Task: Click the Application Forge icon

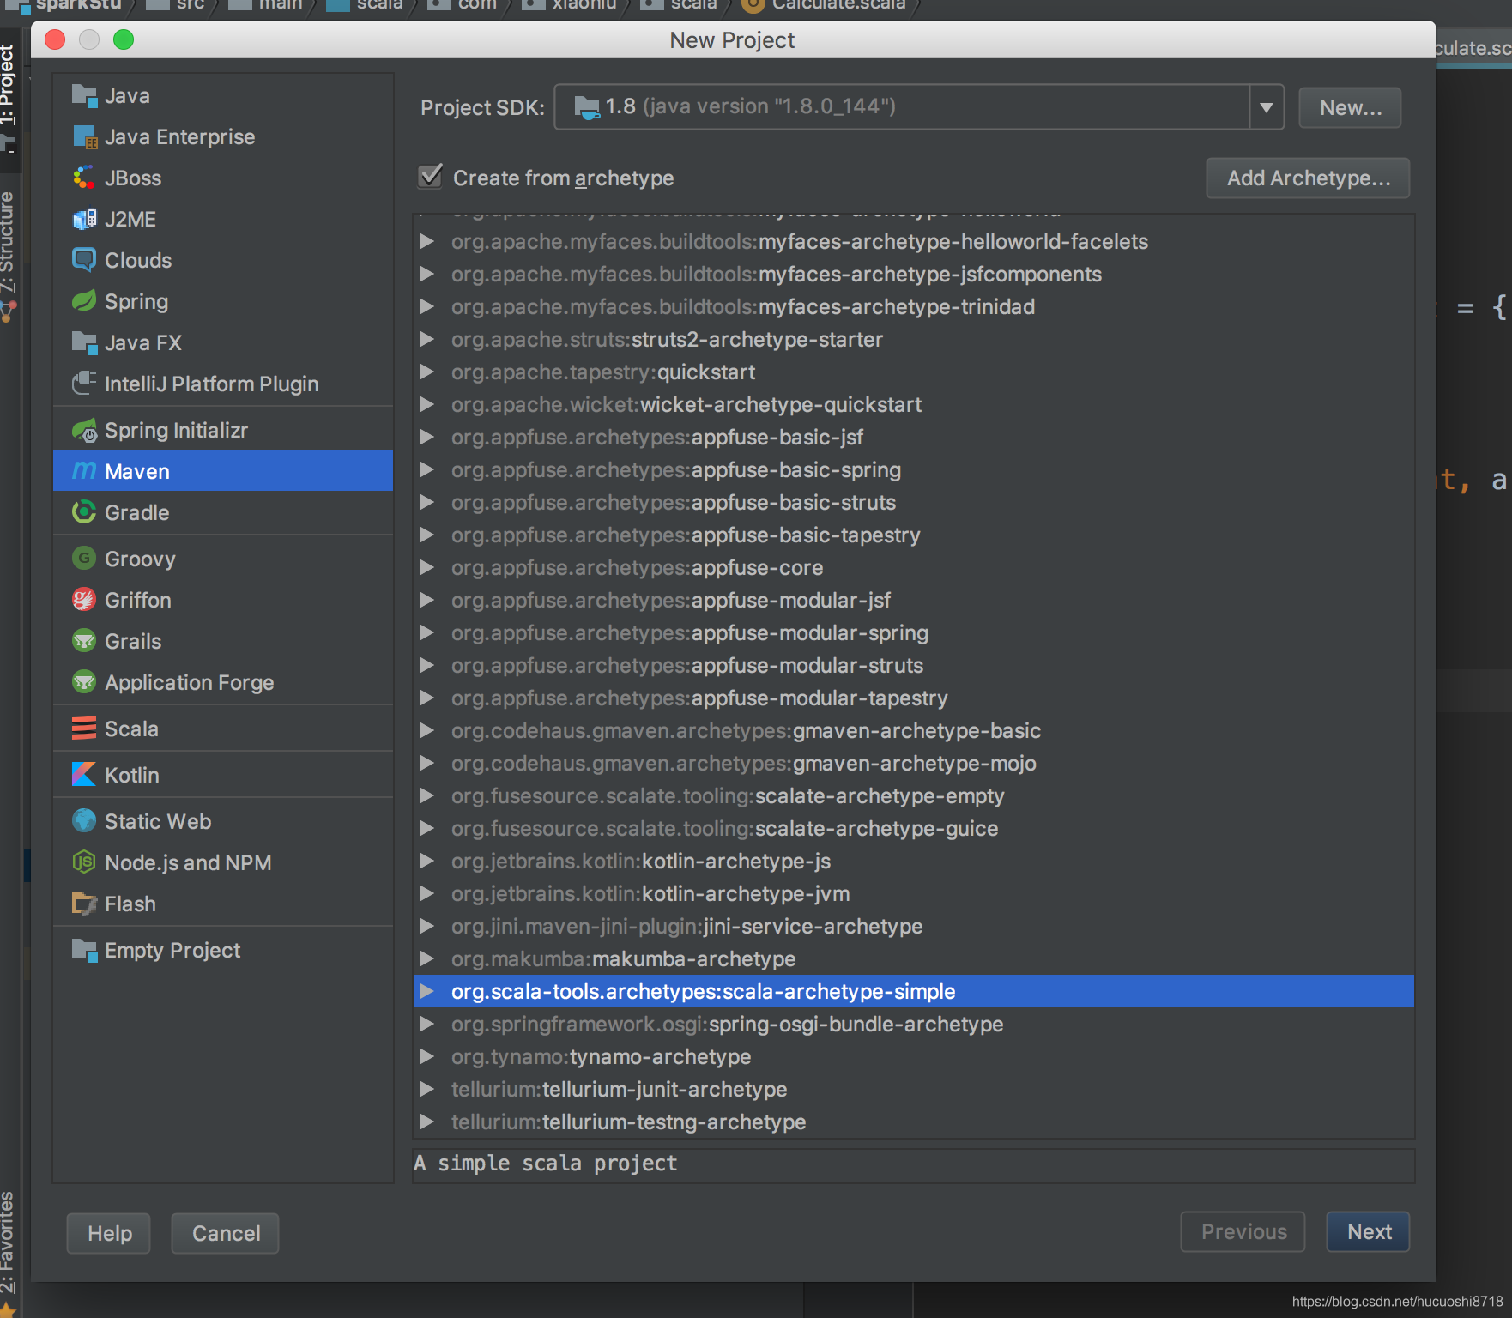Action: point(84,683)
